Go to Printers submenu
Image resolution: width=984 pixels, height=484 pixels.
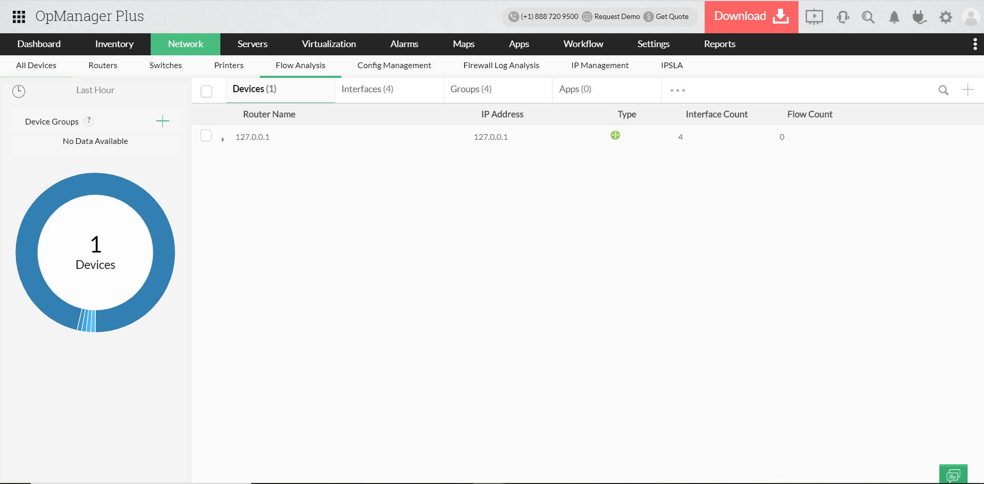pyautogui.click(x=229, y=66)
